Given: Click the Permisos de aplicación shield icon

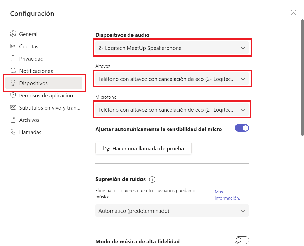Looking at the screenshot, I should pos(13,95).
